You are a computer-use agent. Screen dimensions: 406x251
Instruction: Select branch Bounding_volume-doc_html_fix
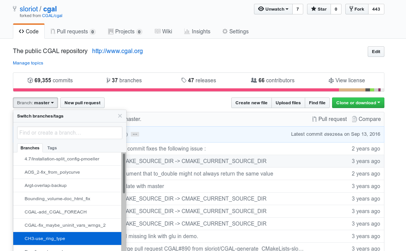[67, 199]
